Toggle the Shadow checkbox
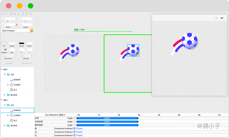 (2, 50)
